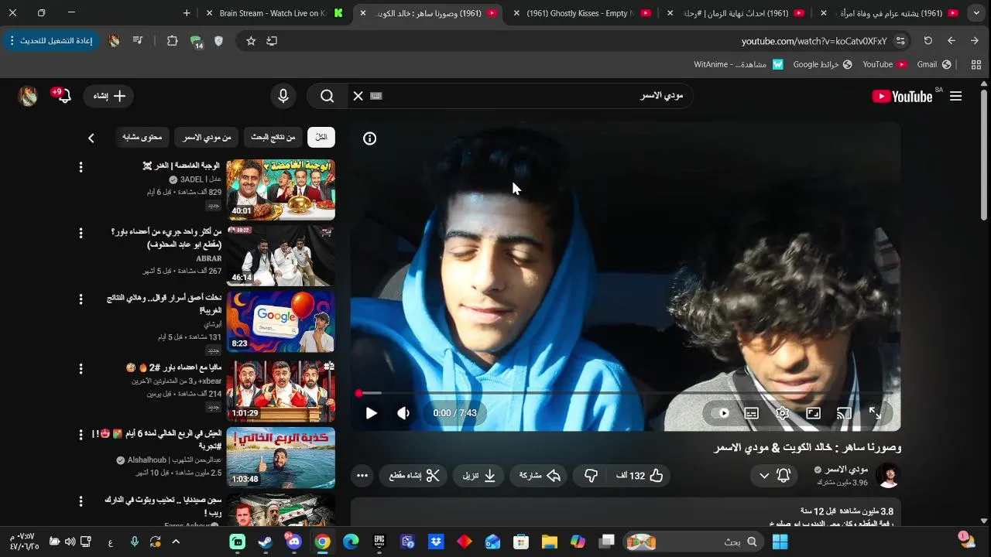Open options menu for من أكثر واحد جريء video

[81, 233]
